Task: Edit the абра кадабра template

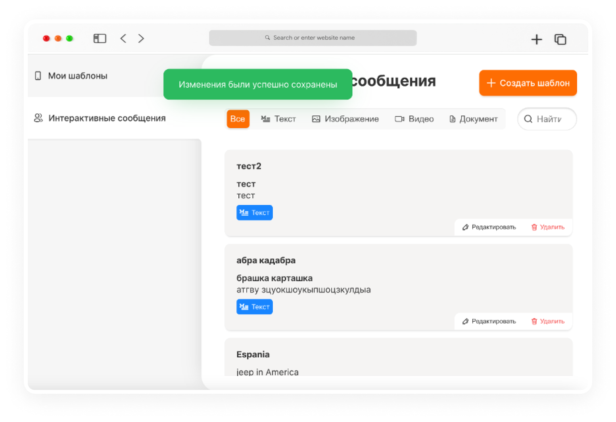Action: coord(489,321)
